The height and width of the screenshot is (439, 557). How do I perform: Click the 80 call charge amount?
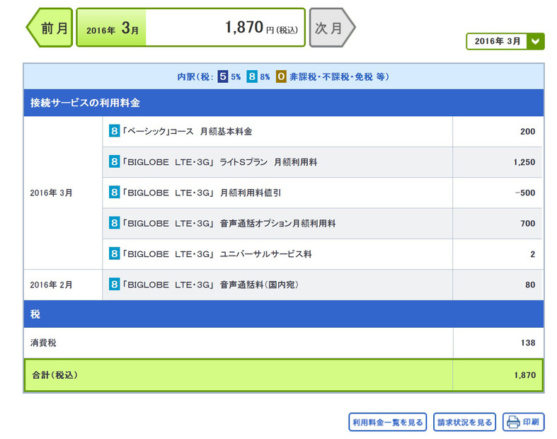[x=530, y=285]
